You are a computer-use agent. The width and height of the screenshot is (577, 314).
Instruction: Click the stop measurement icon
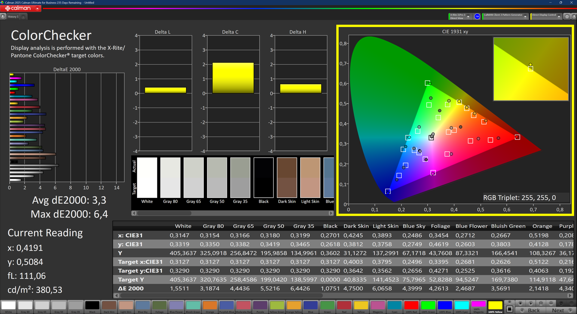pos(521,303)
